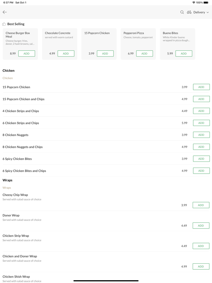Add Chocolate Concrete from Best Selling
This screenshot has width=212, height=283.
[x=66, y=54]
